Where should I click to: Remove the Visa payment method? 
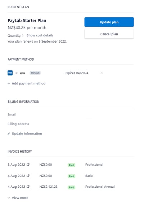102,73
